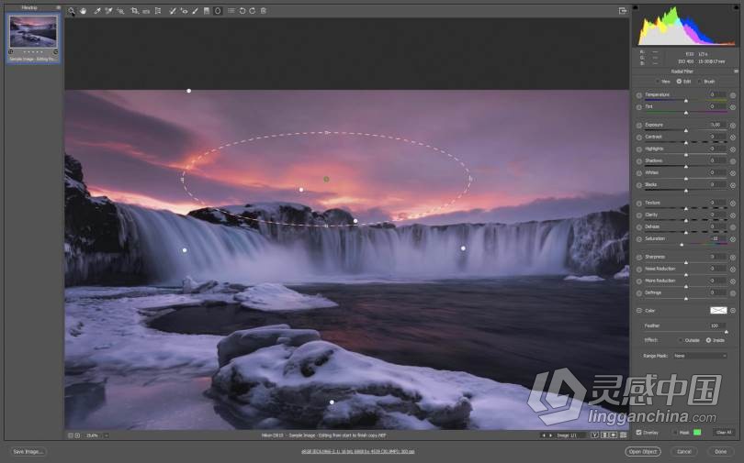
Task: Click the plus icon at the Noise Reduction row
Action: tap(733, 270)
